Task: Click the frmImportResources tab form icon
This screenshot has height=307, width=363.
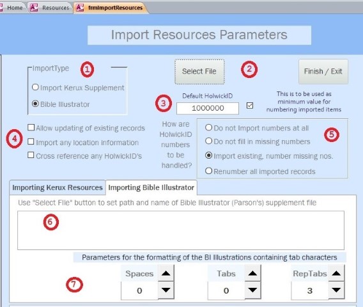Action: [x=80, y=8]
